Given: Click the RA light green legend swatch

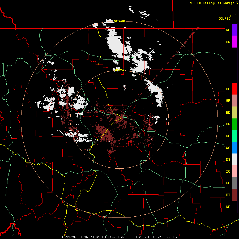Looking at the screenshot, I should [234, 136].
